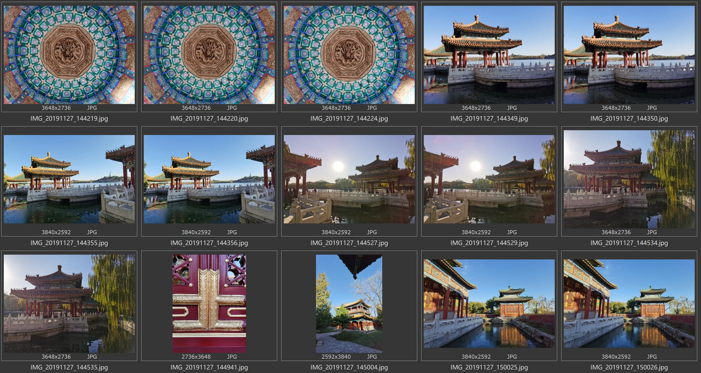The width and height of the screenshot is (701, 373).
Task: Choose the name IMG_20191127_150025.jpg
Action: [x=489, y=367]
